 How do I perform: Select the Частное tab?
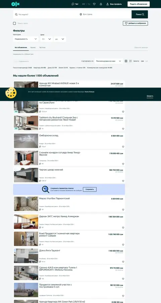[42, 47]
